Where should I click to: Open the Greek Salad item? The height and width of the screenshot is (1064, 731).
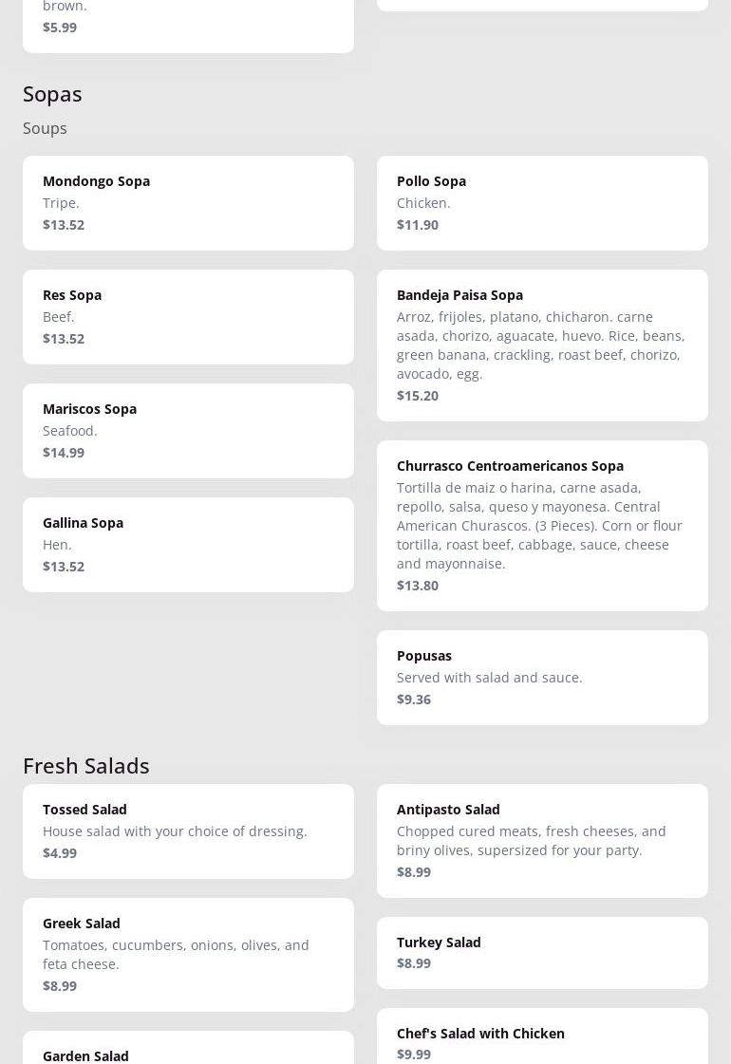point(188,955)
